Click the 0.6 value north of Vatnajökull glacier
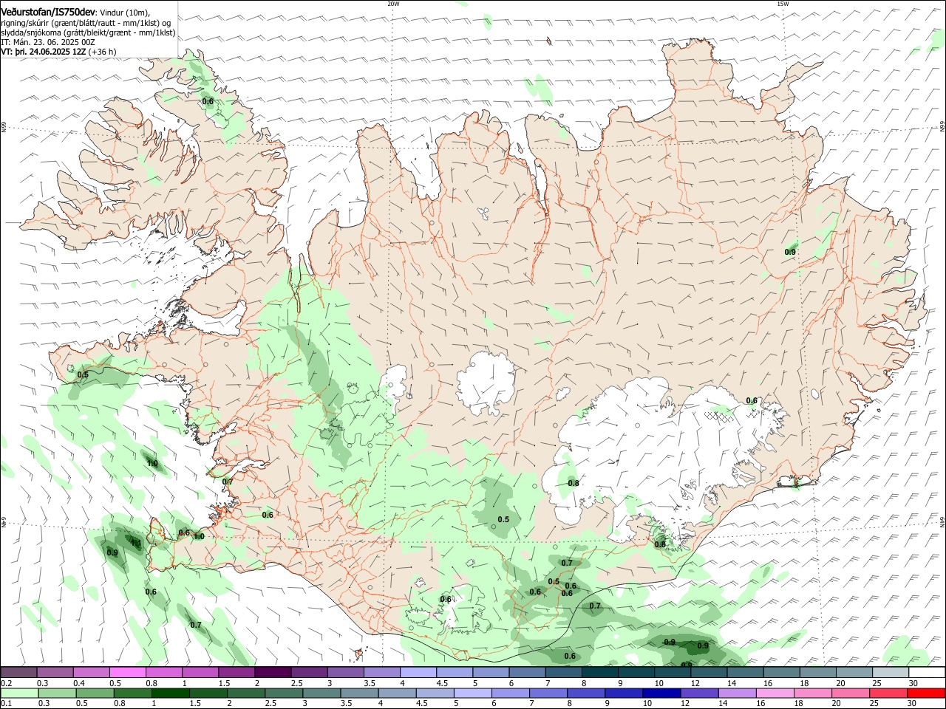The width and height of the screenshot is (946, 709). tap(752, 400)
